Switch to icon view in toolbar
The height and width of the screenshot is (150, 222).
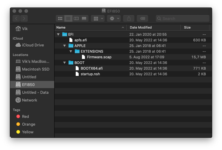(x=60, y=18)
